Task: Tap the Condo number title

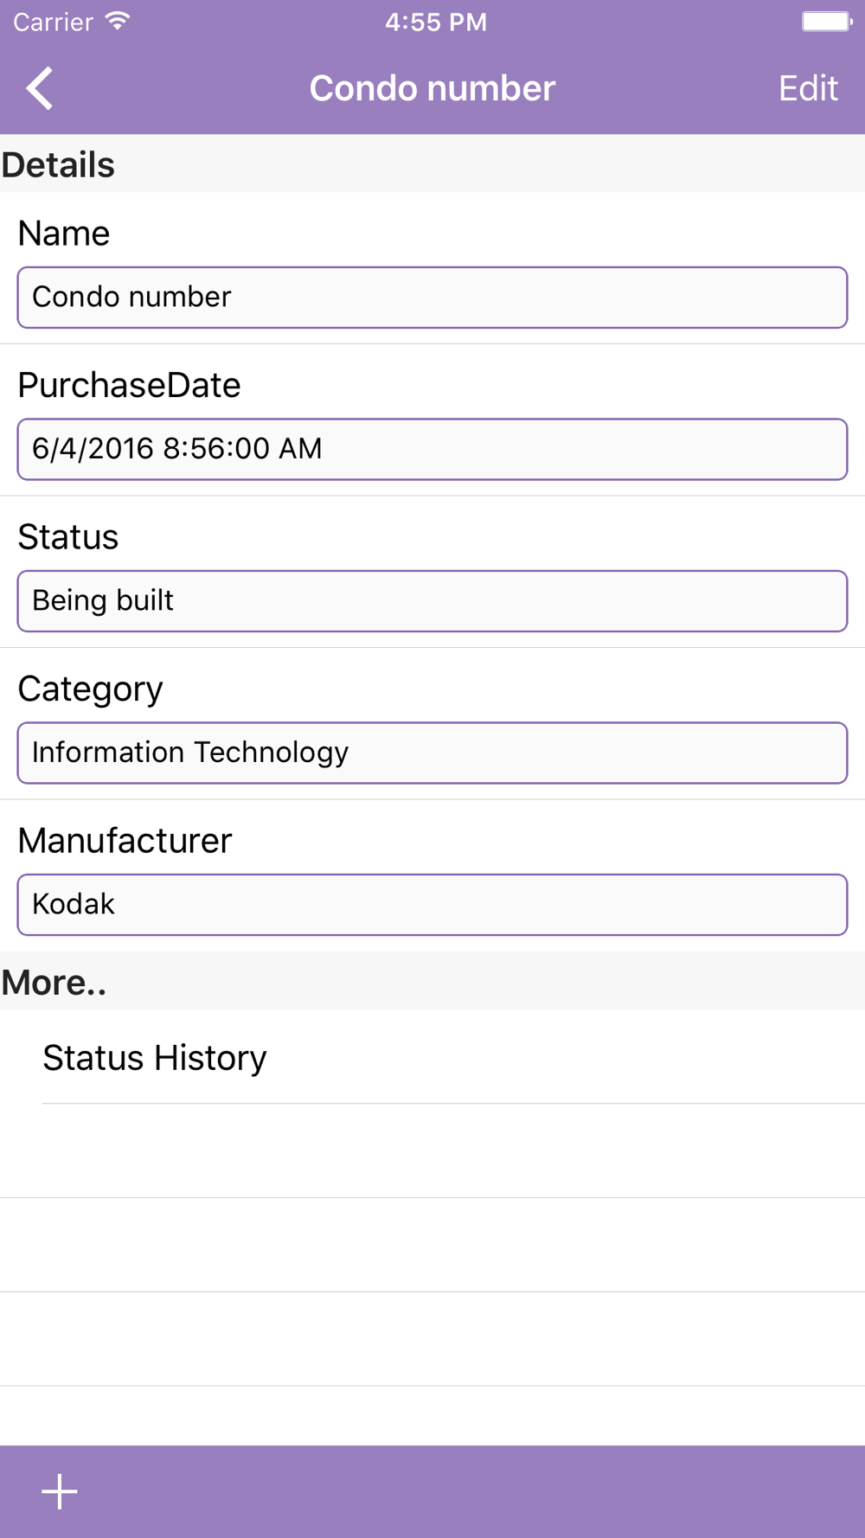Action: point(432,88)
